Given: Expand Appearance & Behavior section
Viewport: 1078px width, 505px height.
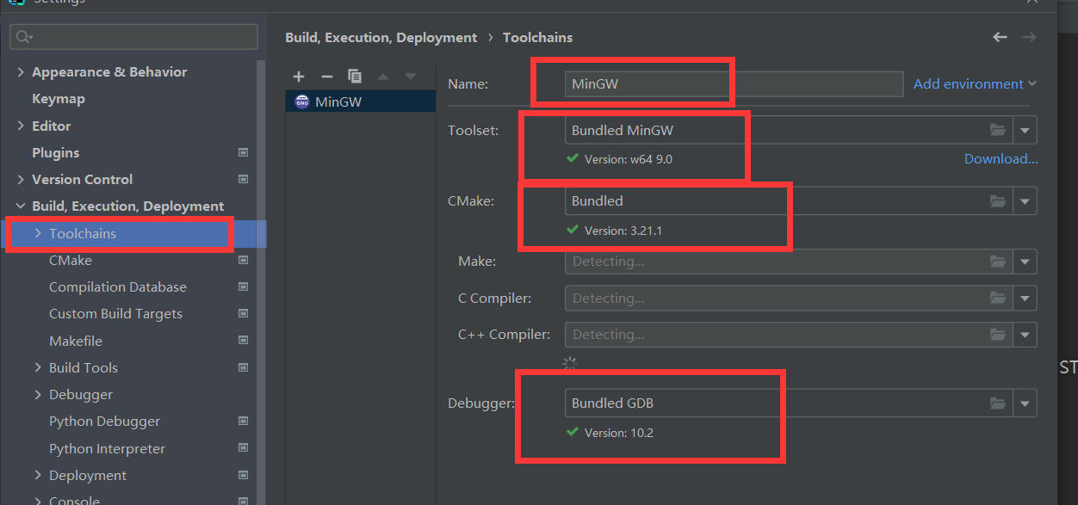Looking at the screenshot, I should point(21,71).
